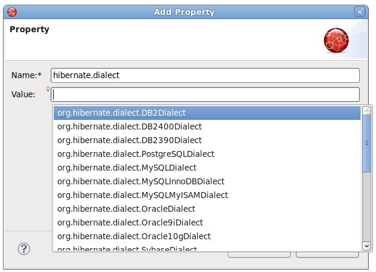This screenshot has width=376, height=272.
Task: Close the Add Property dialog
Action: (x=359, y=12)
